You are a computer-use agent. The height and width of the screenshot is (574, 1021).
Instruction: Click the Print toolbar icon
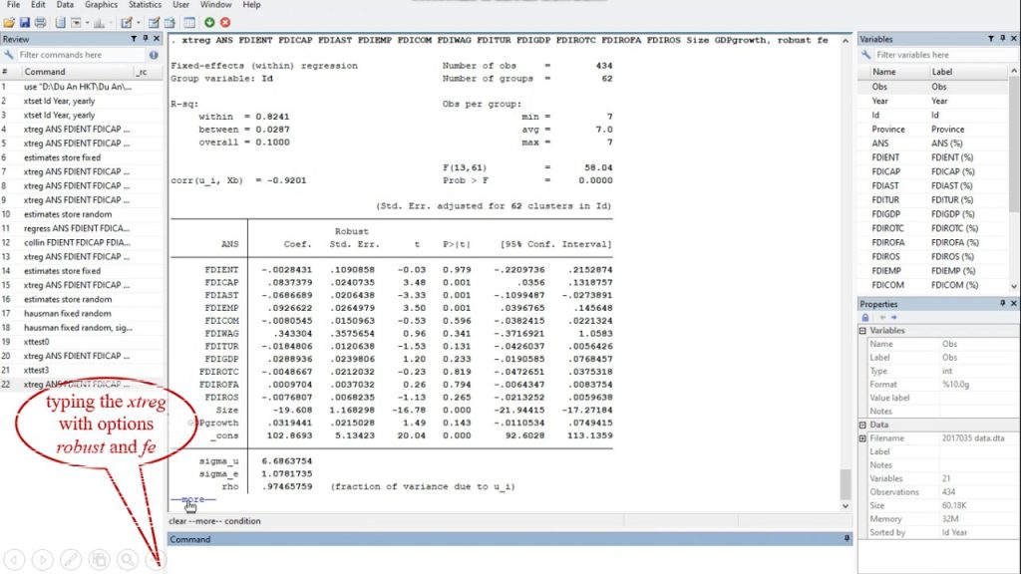40,22
